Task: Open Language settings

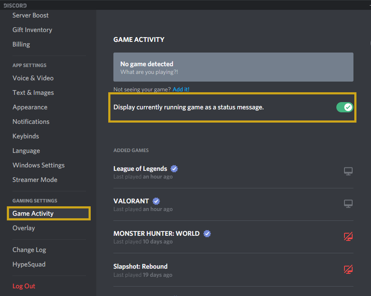Action: [26, 151]
